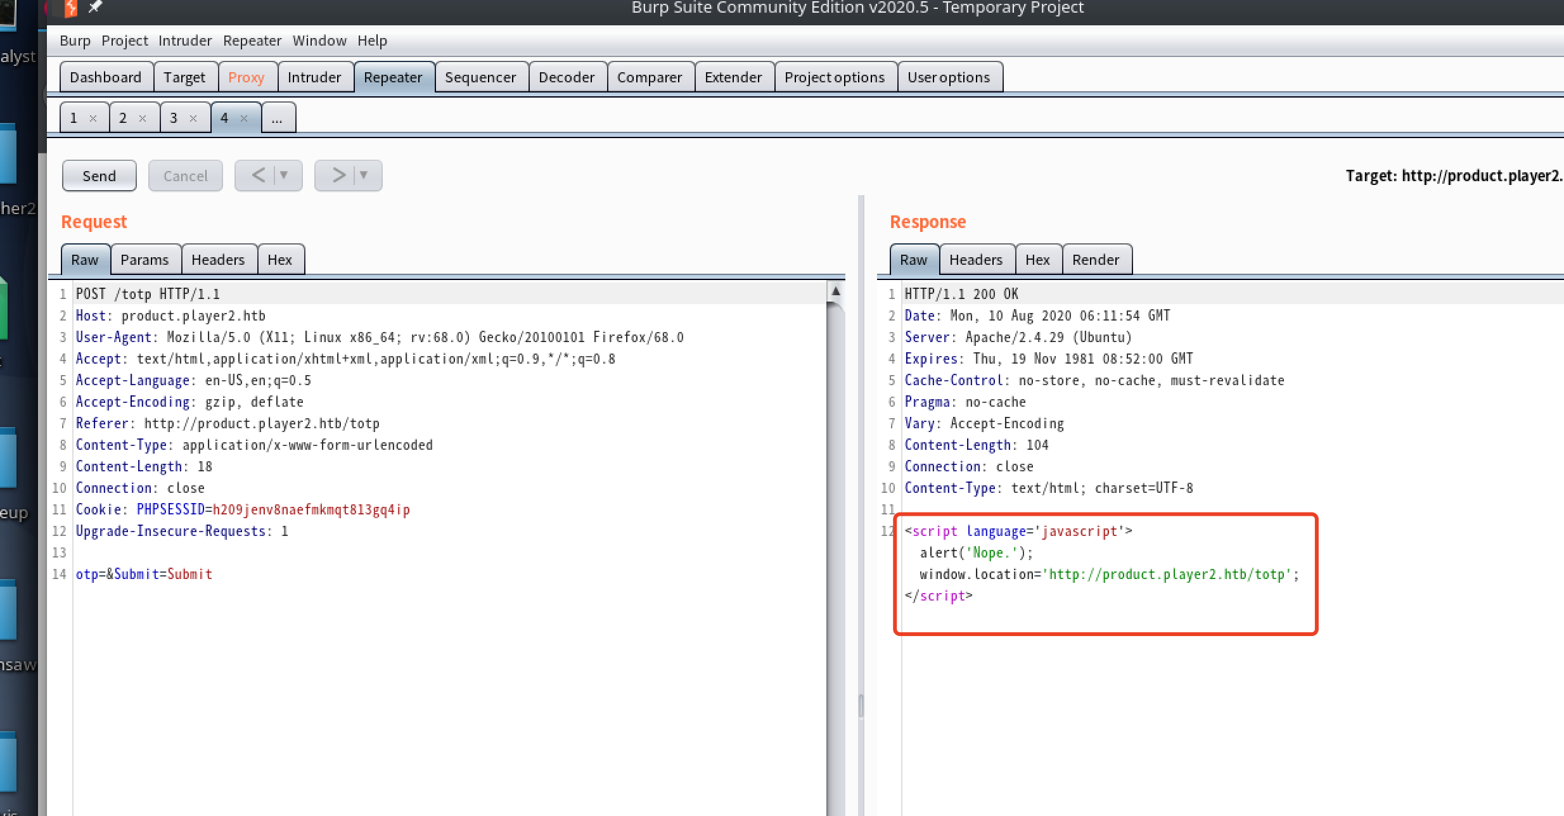Go back with the history arrow
This screenshot has height=816, width=1564.
[258, 175]
